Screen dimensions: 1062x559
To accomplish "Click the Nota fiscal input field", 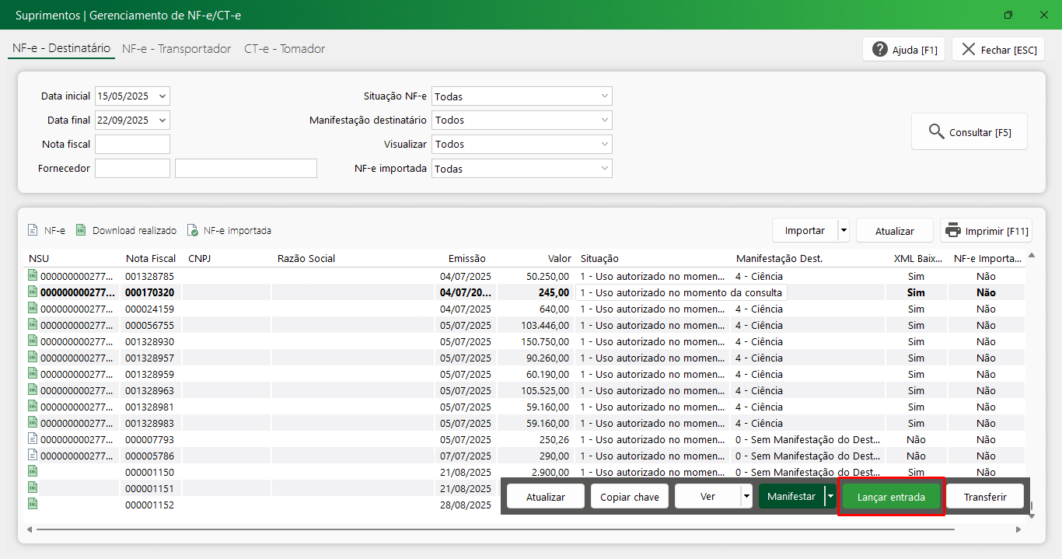I will coord(132,145).
